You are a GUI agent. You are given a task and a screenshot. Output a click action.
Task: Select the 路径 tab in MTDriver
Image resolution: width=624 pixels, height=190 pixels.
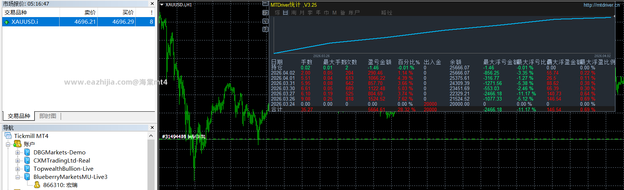(387, 13)
